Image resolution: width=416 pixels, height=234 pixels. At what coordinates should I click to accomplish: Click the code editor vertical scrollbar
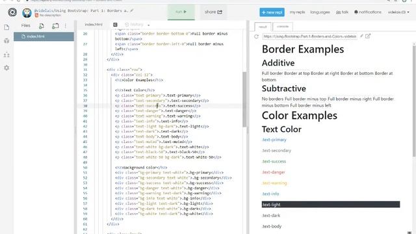coord(244,99)
